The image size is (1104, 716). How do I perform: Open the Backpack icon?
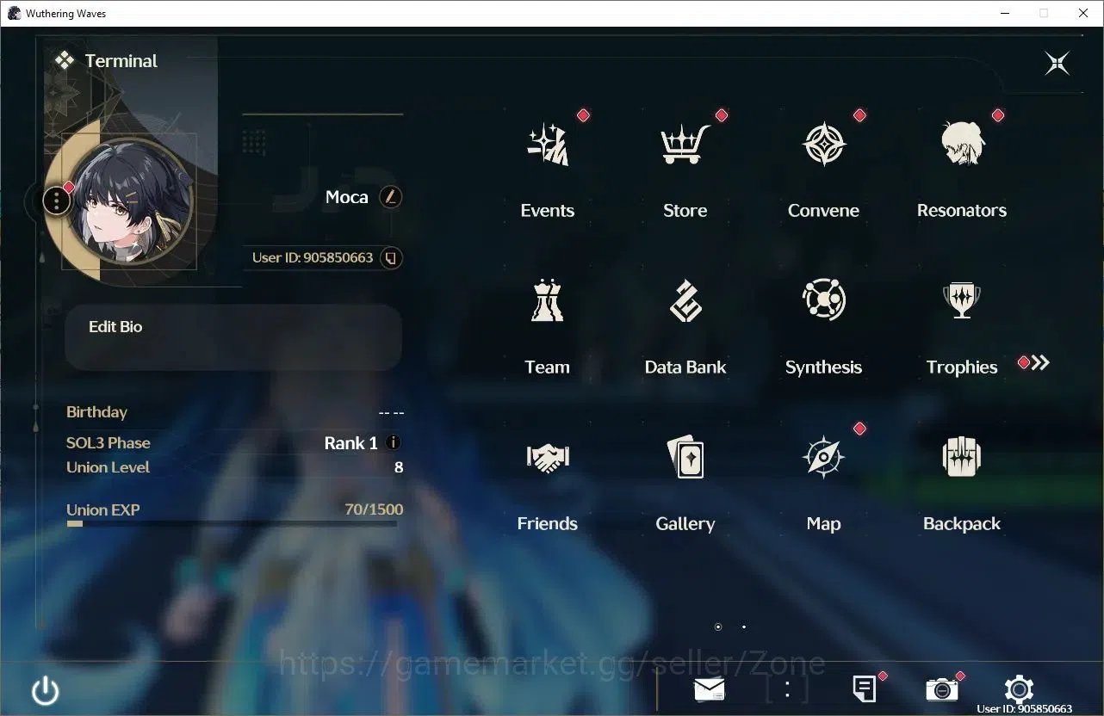[x=962, y=457]
